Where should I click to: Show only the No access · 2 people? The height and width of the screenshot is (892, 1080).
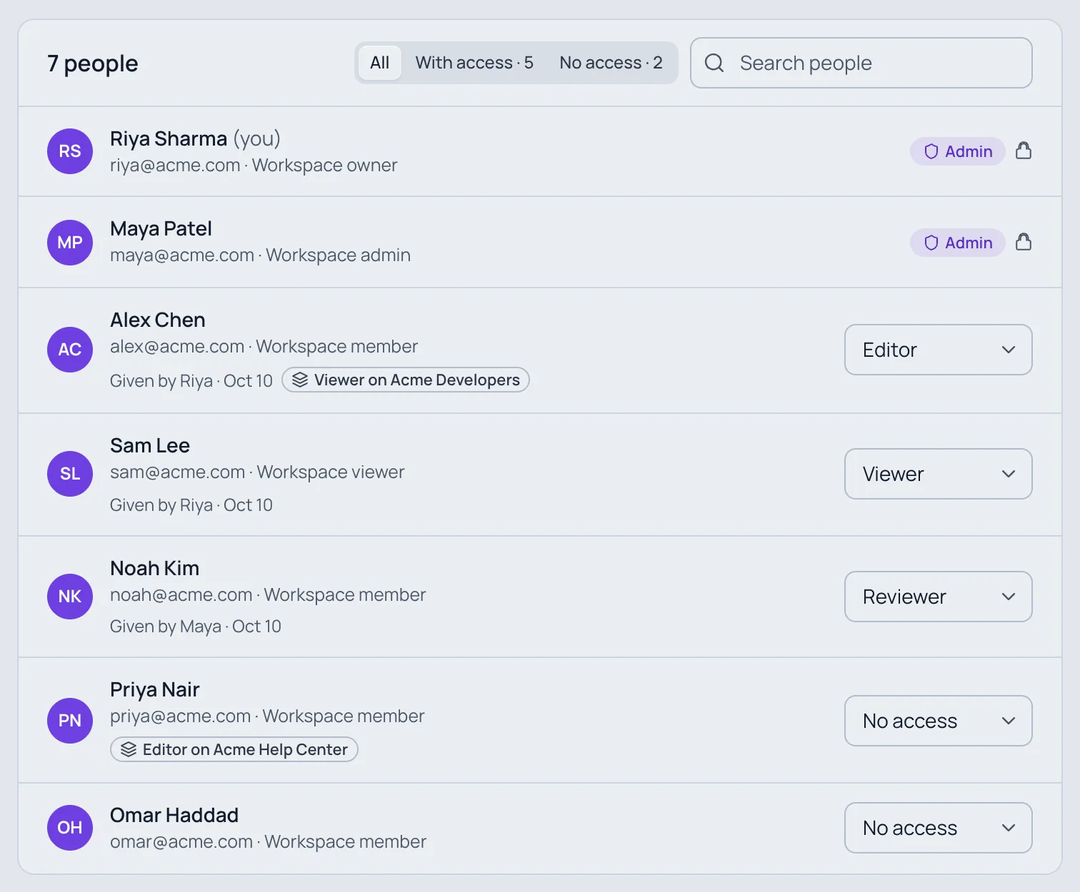[x=611, y=63]
